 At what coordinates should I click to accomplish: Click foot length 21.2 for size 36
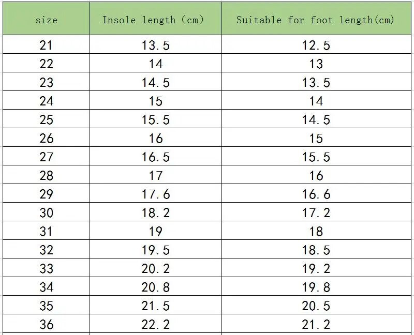pyautogui.click(x=316, y=325)
